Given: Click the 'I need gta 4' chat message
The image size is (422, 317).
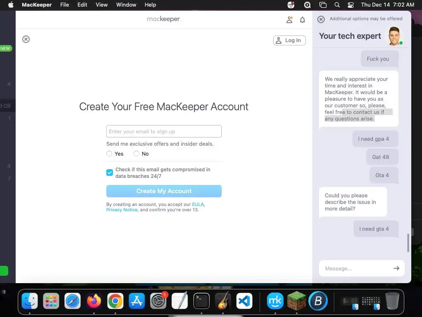Looking at the screenshot, I should pos(376,229).
